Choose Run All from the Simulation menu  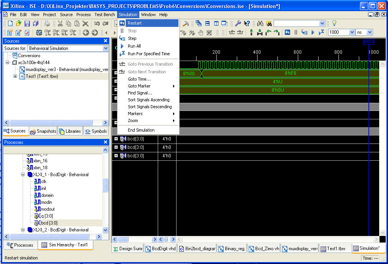pyautogui.click(x=148, y=46)
